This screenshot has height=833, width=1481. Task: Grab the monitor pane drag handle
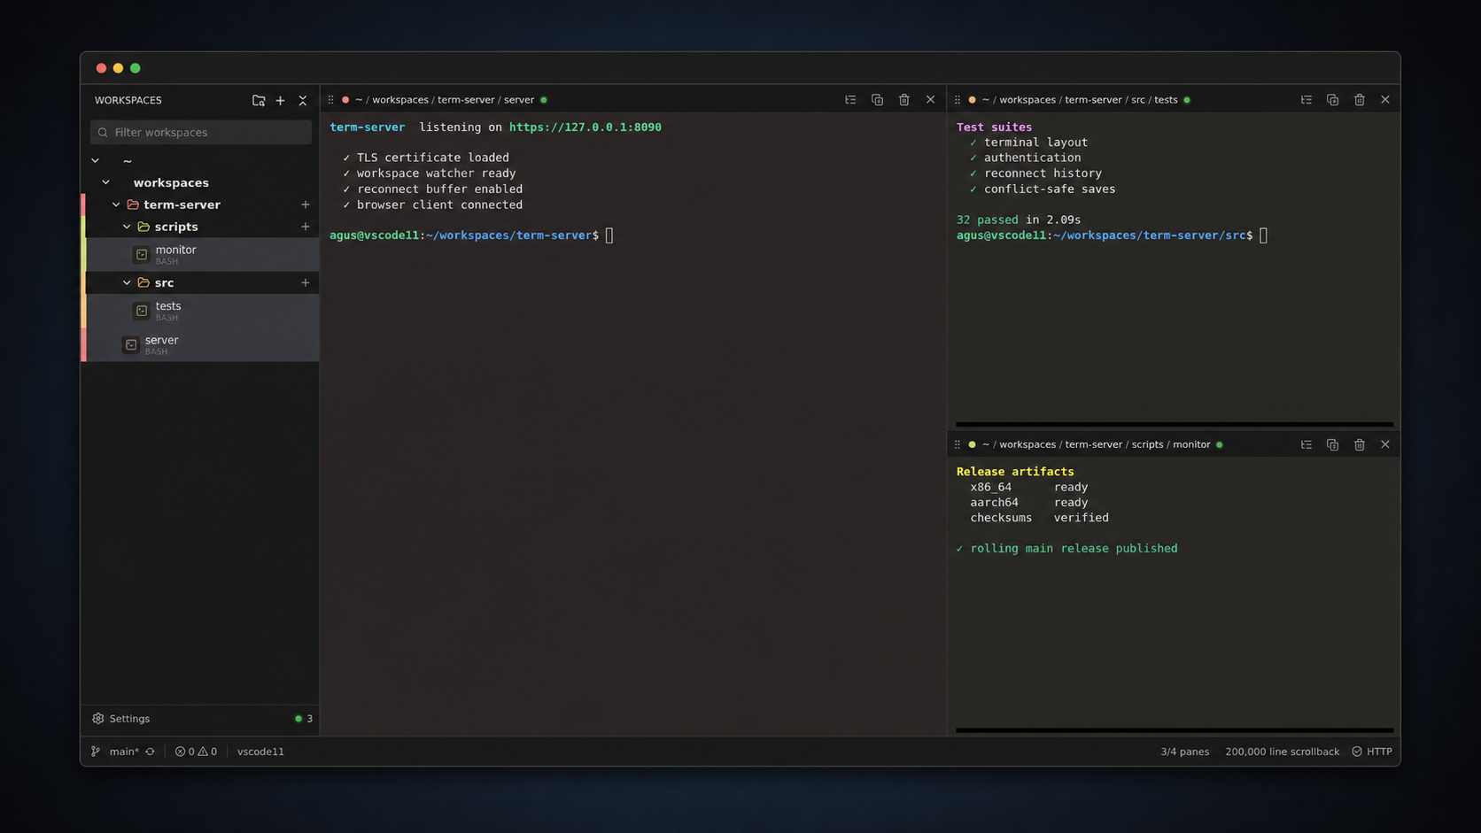958,445
